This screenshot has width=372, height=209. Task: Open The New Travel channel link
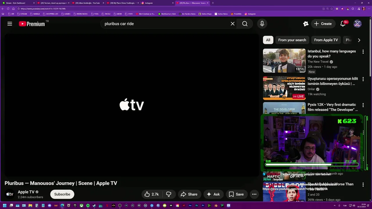click(318, 62)
